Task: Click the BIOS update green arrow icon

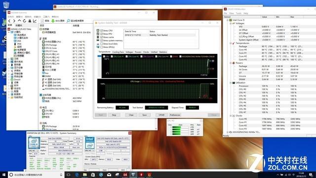Action: 53,21
